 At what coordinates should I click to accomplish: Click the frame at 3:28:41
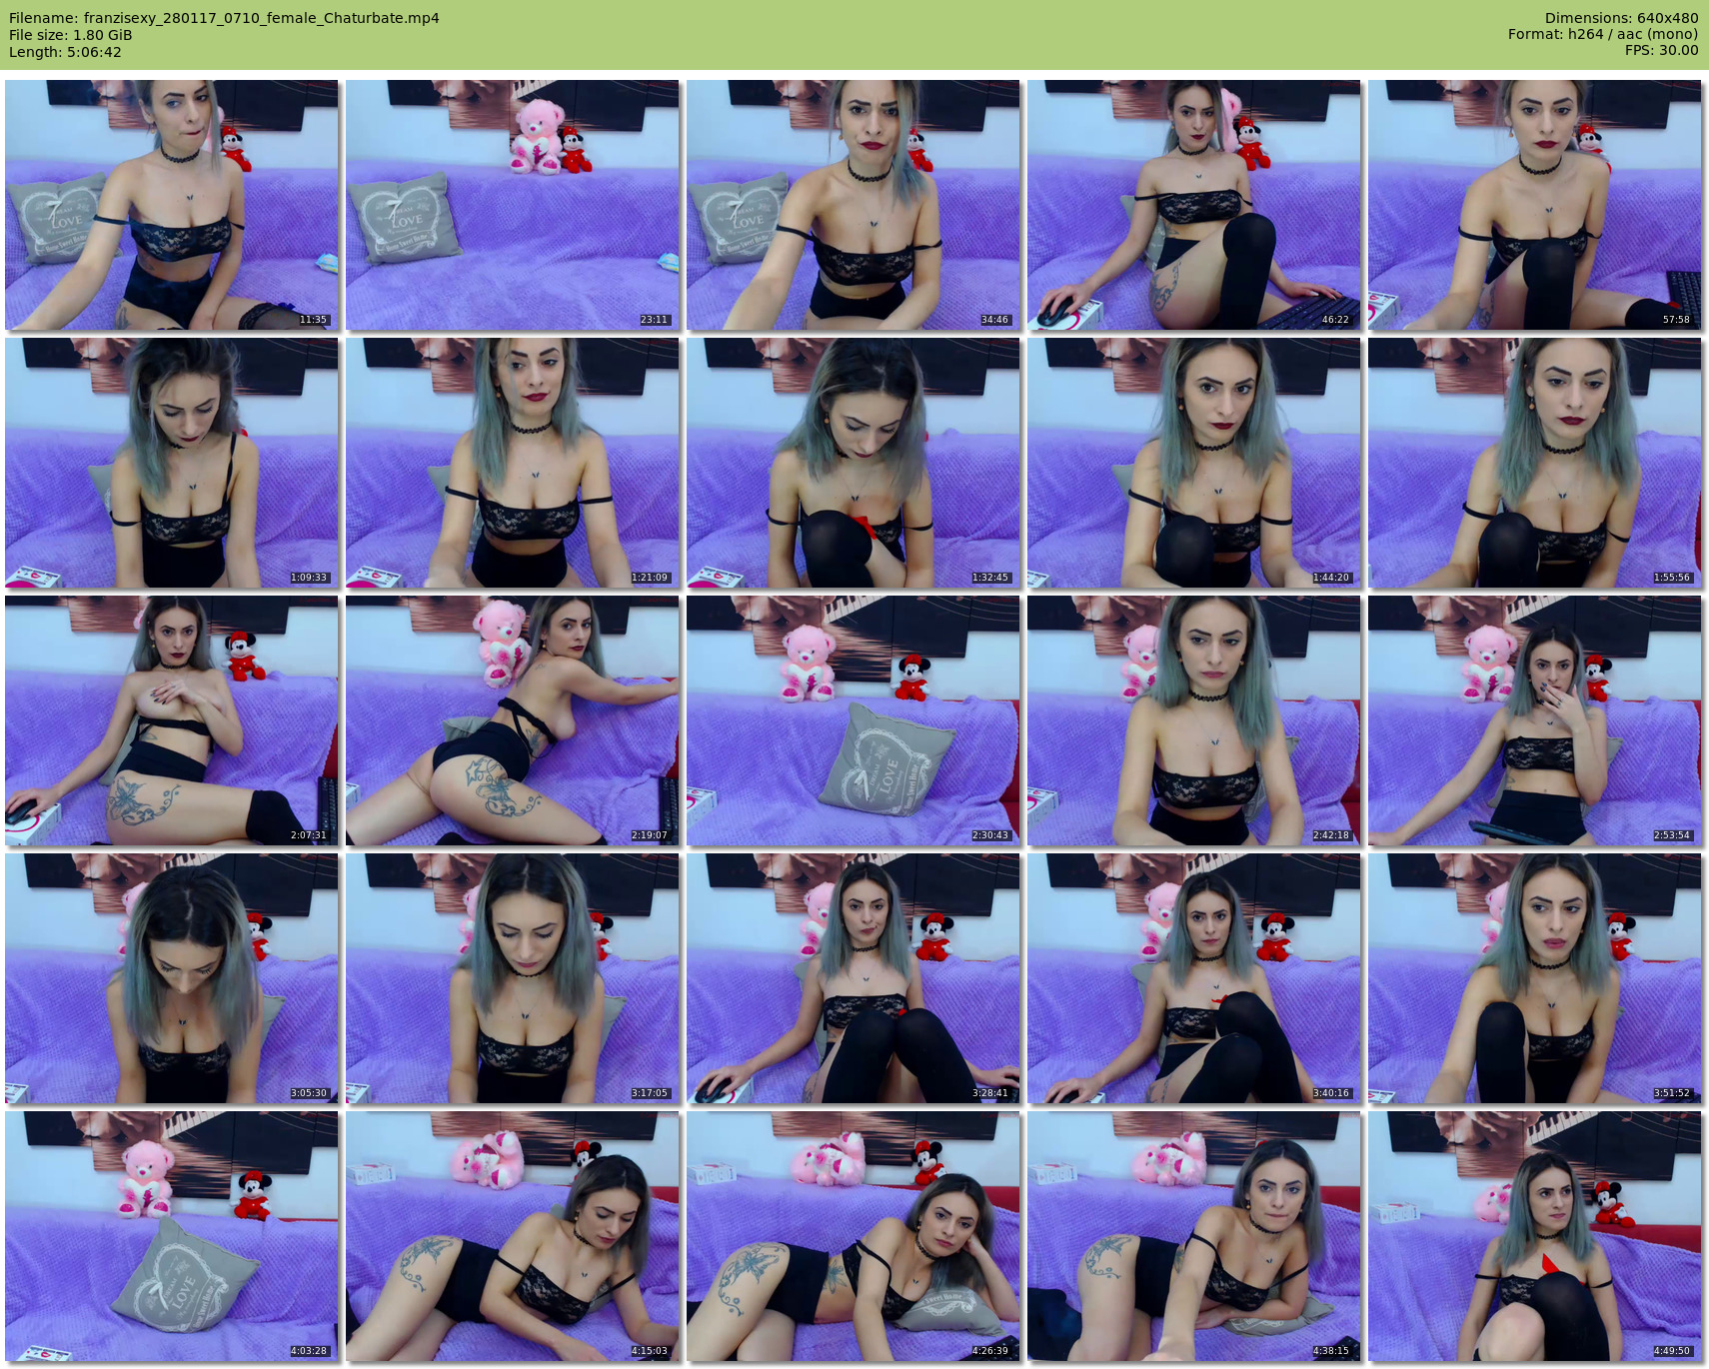(854, 978)
